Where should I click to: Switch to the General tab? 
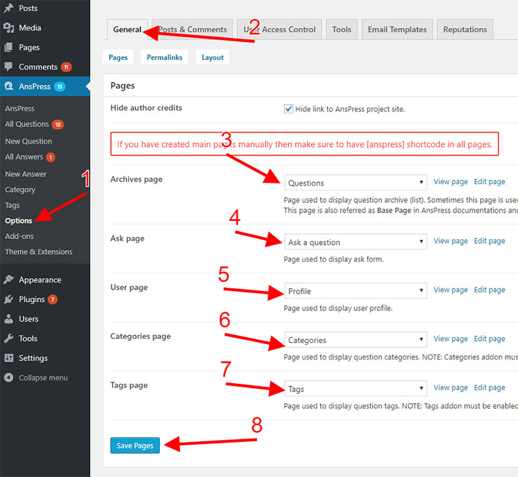tap(127, 29)
